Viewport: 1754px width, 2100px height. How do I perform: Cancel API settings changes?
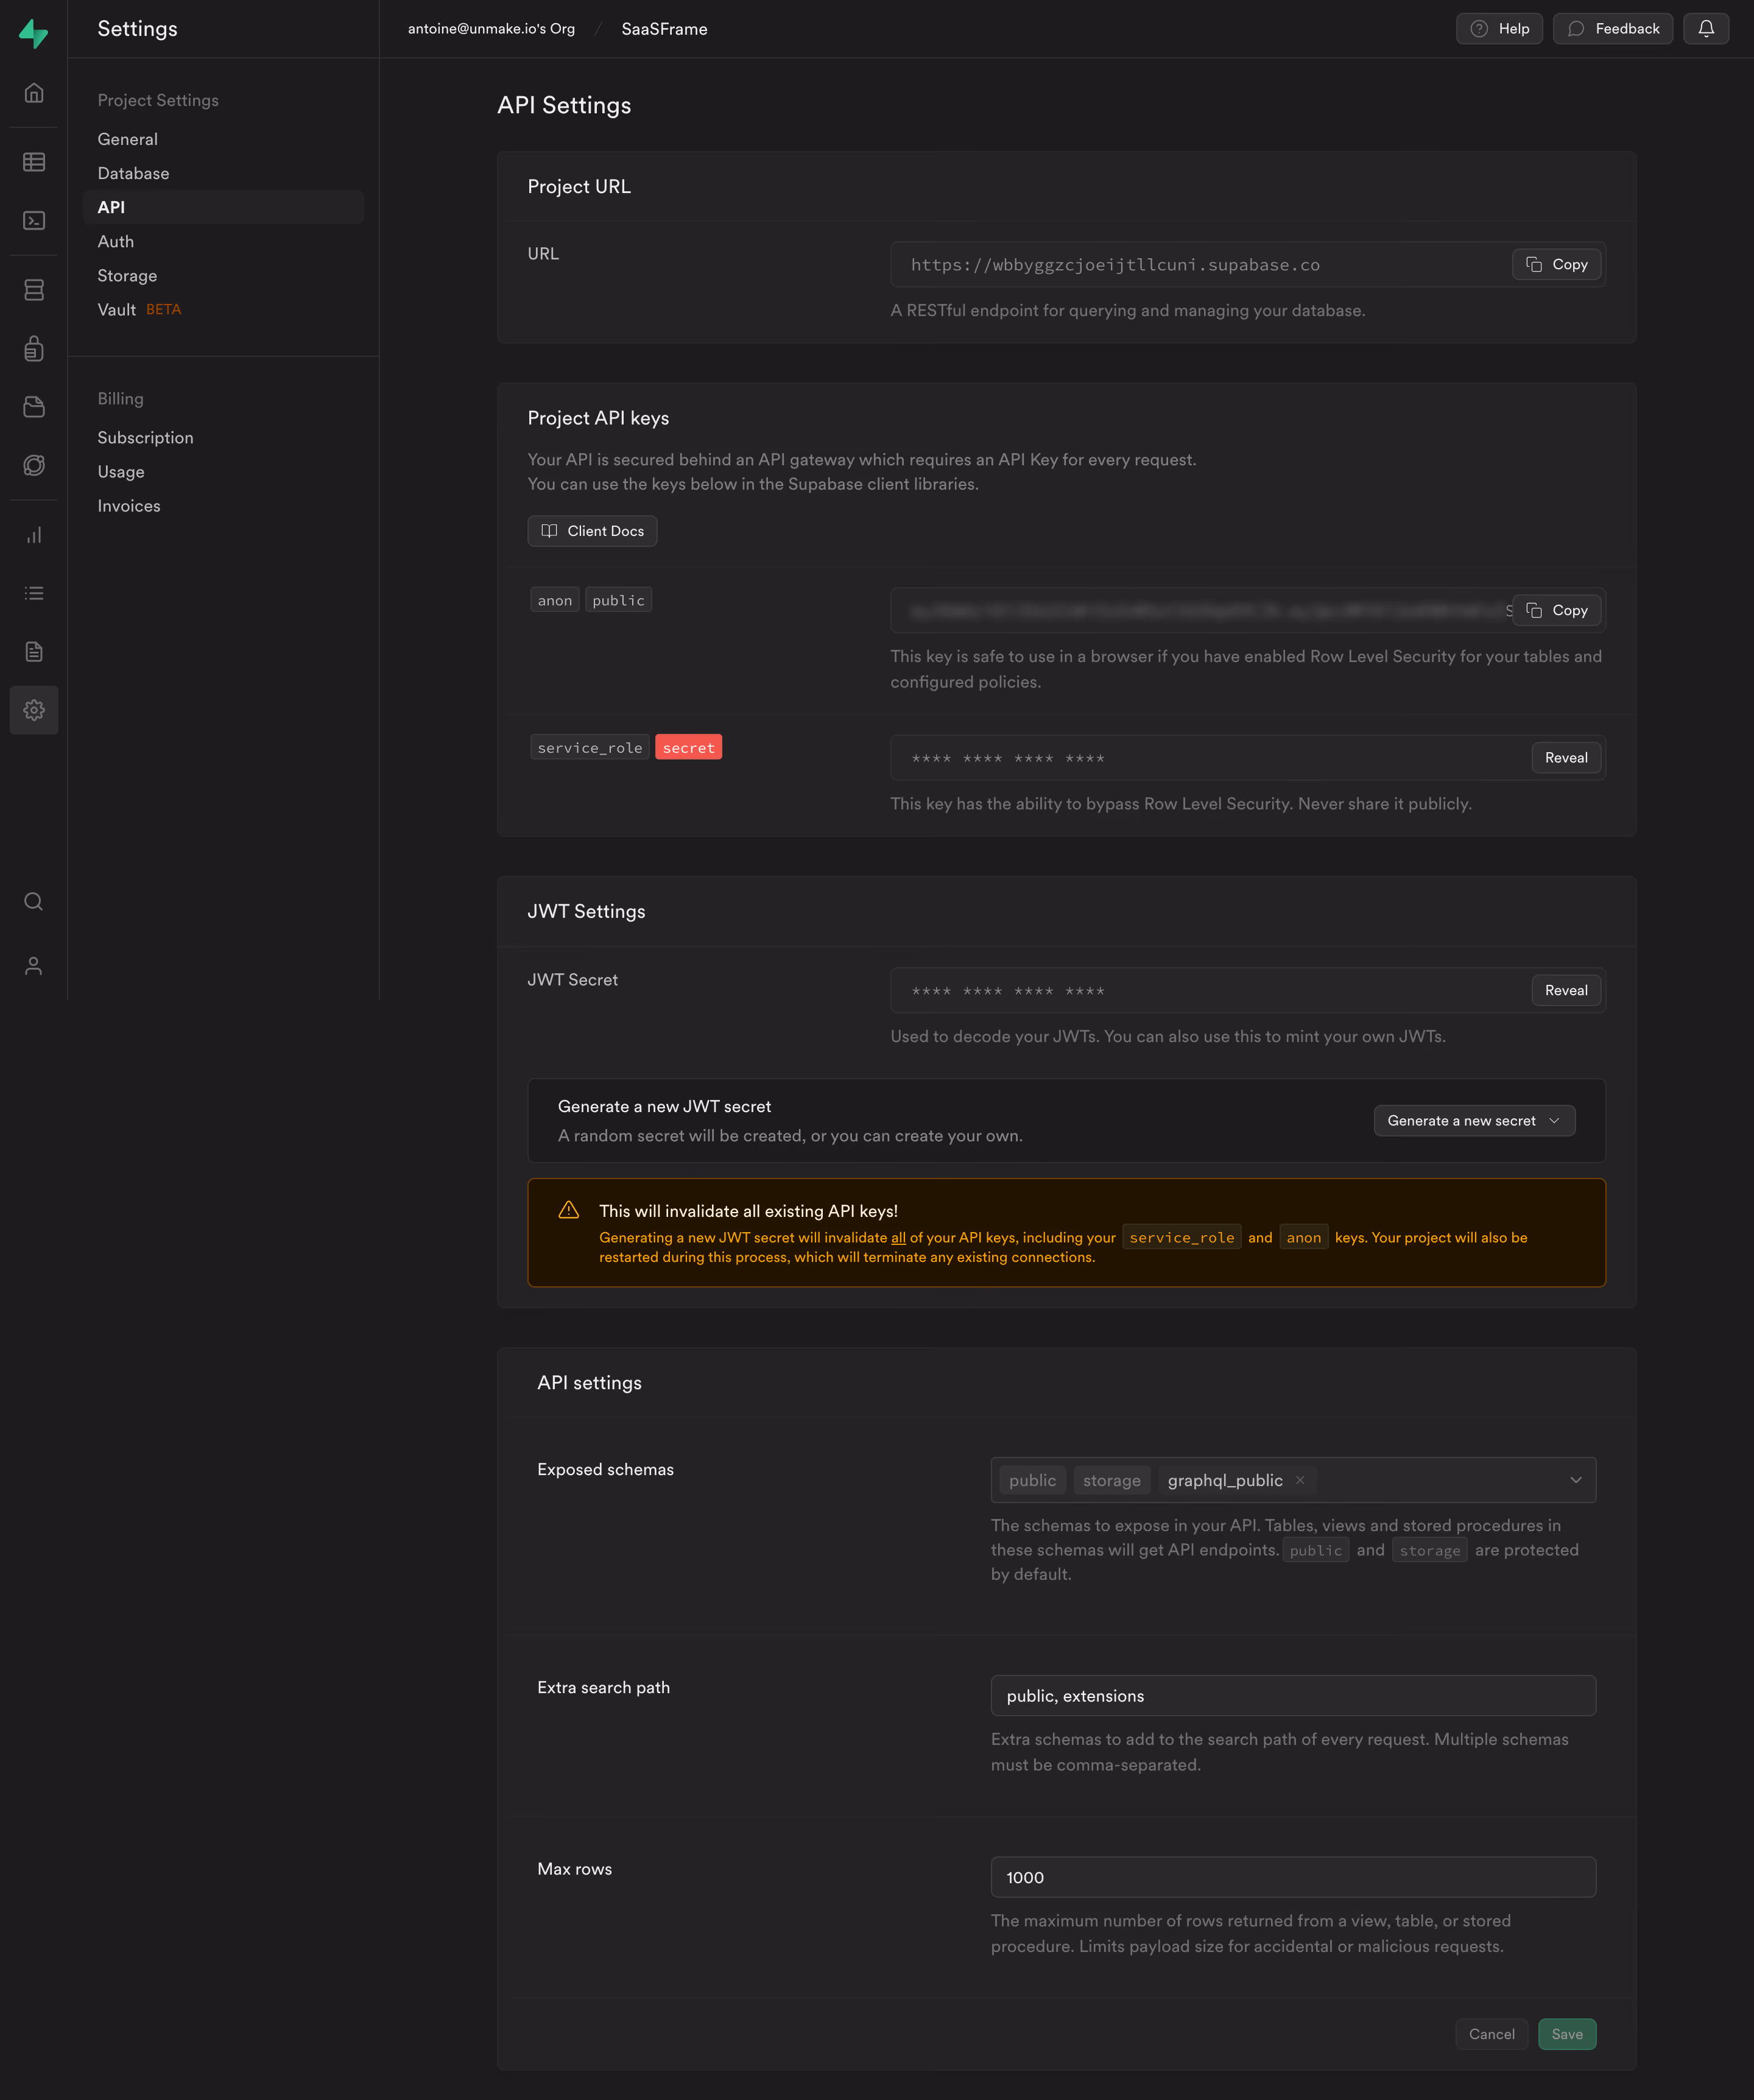1491,2034
